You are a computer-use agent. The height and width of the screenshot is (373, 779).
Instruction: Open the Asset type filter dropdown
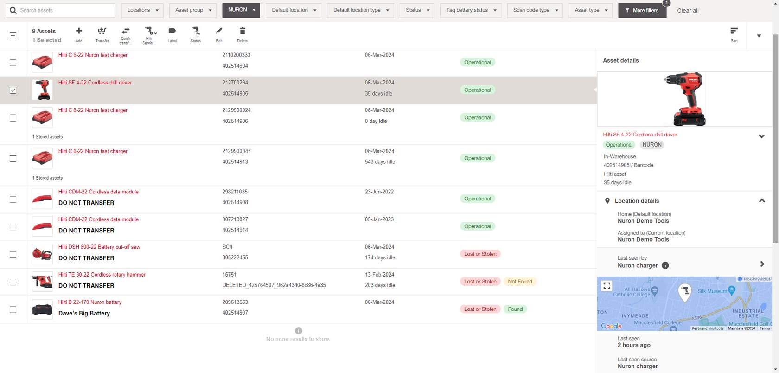pyautogui.click(x=591, y=10)
